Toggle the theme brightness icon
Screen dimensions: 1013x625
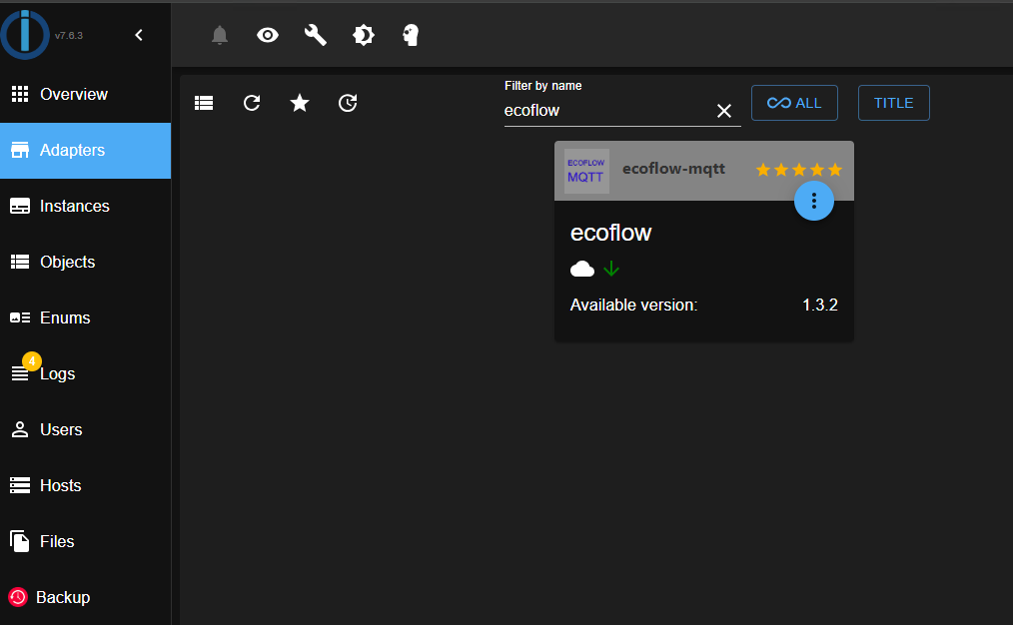(x=363, y=35)
